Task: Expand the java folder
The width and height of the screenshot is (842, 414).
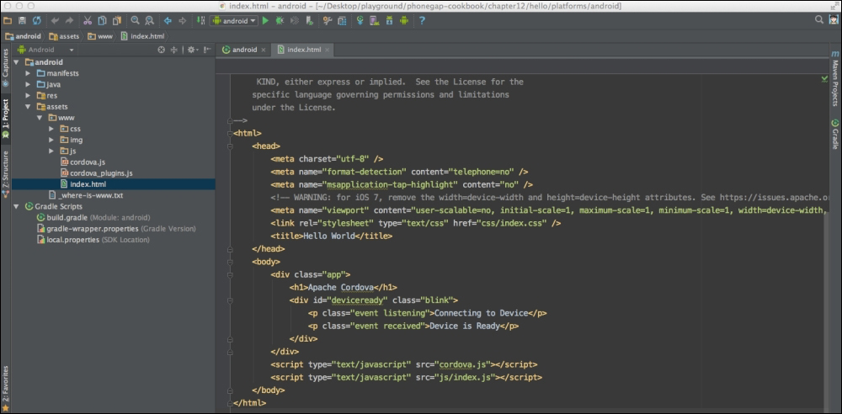Action: click(28, 84)
